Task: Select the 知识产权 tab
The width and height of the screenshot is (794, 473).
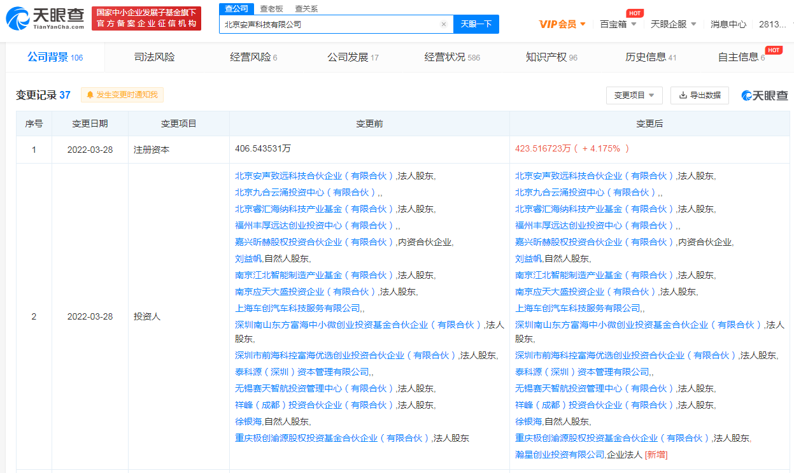Action: [x=551, y=57]
